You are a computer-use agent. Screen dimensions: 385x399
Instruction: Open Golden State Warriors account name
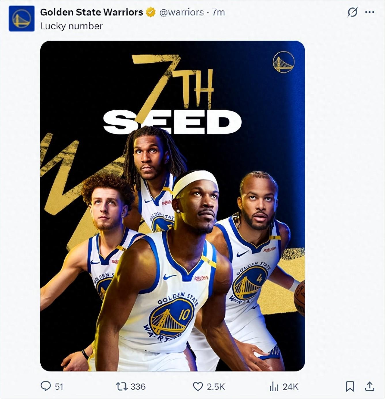click(x=91, y=12)
